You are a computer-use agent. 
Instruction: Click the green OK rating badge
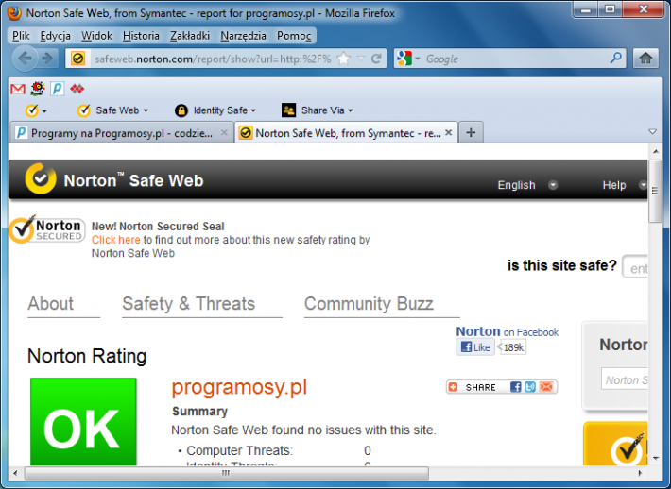[83, 421]
